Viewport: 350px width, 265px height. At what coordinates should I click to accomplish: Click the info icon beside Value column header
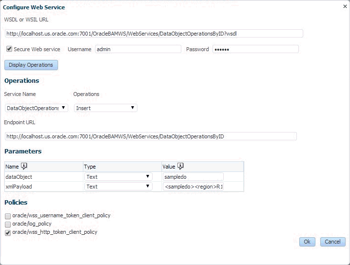180,166
